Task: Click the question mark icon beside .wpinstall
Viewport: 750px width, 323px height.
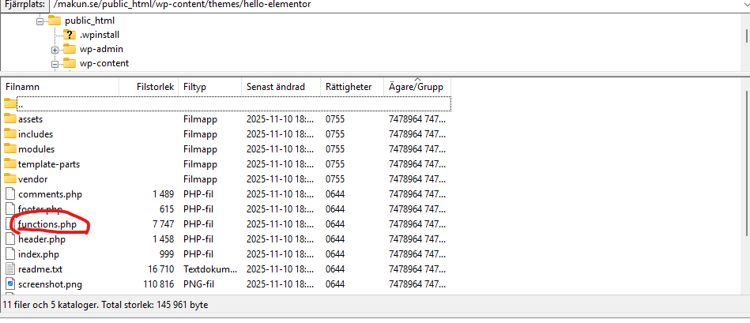Action: [x=69, y=35]
